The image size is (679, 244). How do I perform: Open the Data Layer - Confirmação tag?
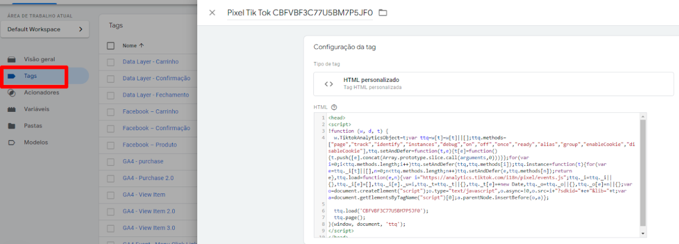click(x=157, y=78)
